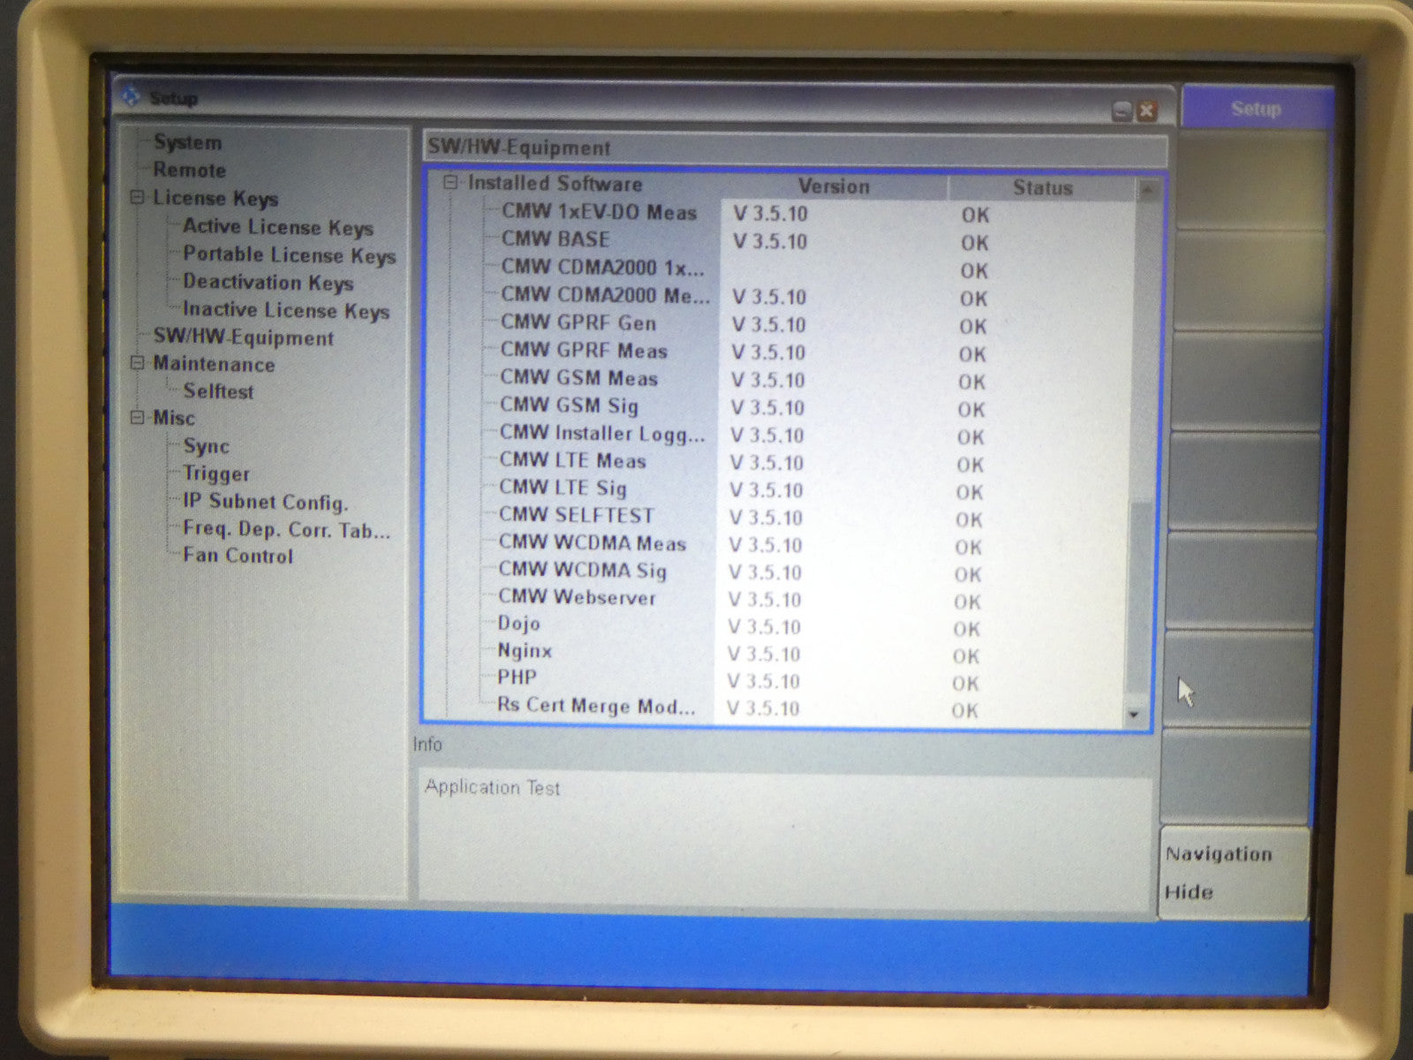Click the Version column header
Viewport: 1413px width, 1060px height.
click(833, 186)
